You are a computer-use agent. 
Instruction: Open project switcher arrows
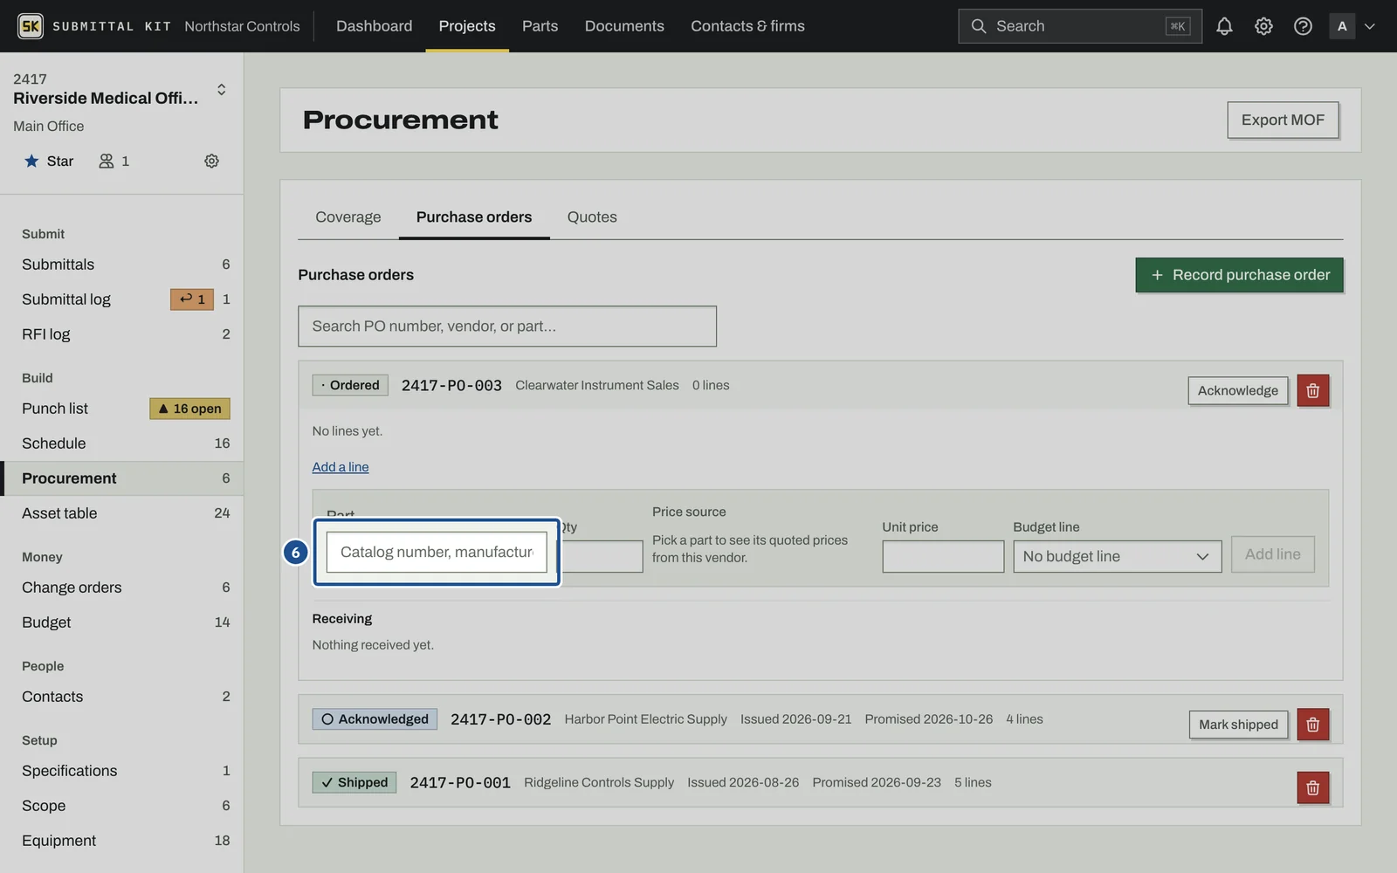pos(221,89)
